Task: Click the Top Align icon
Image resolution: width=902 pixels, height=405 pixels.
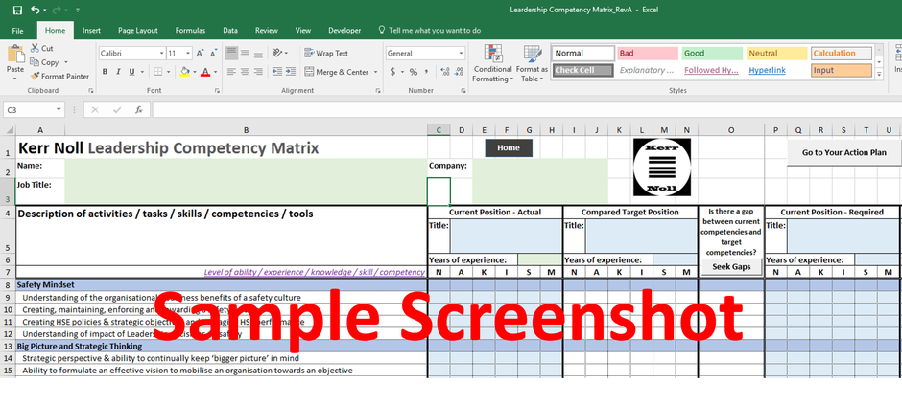Action: (x=231, y=53)
